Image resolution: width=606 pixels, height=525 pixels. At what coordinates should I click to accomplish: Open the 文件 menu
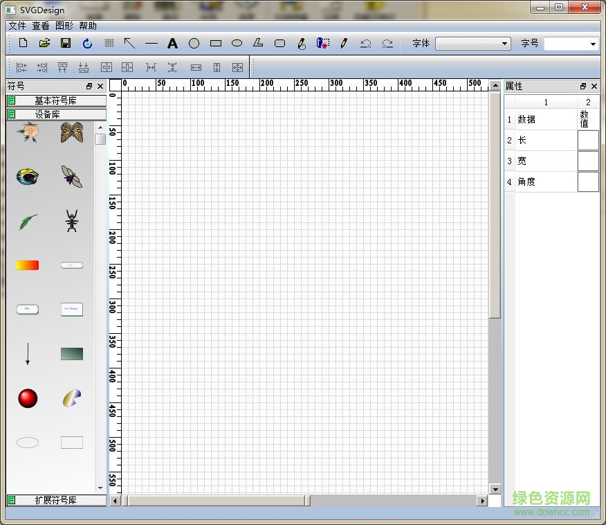[x=17, y=26]
